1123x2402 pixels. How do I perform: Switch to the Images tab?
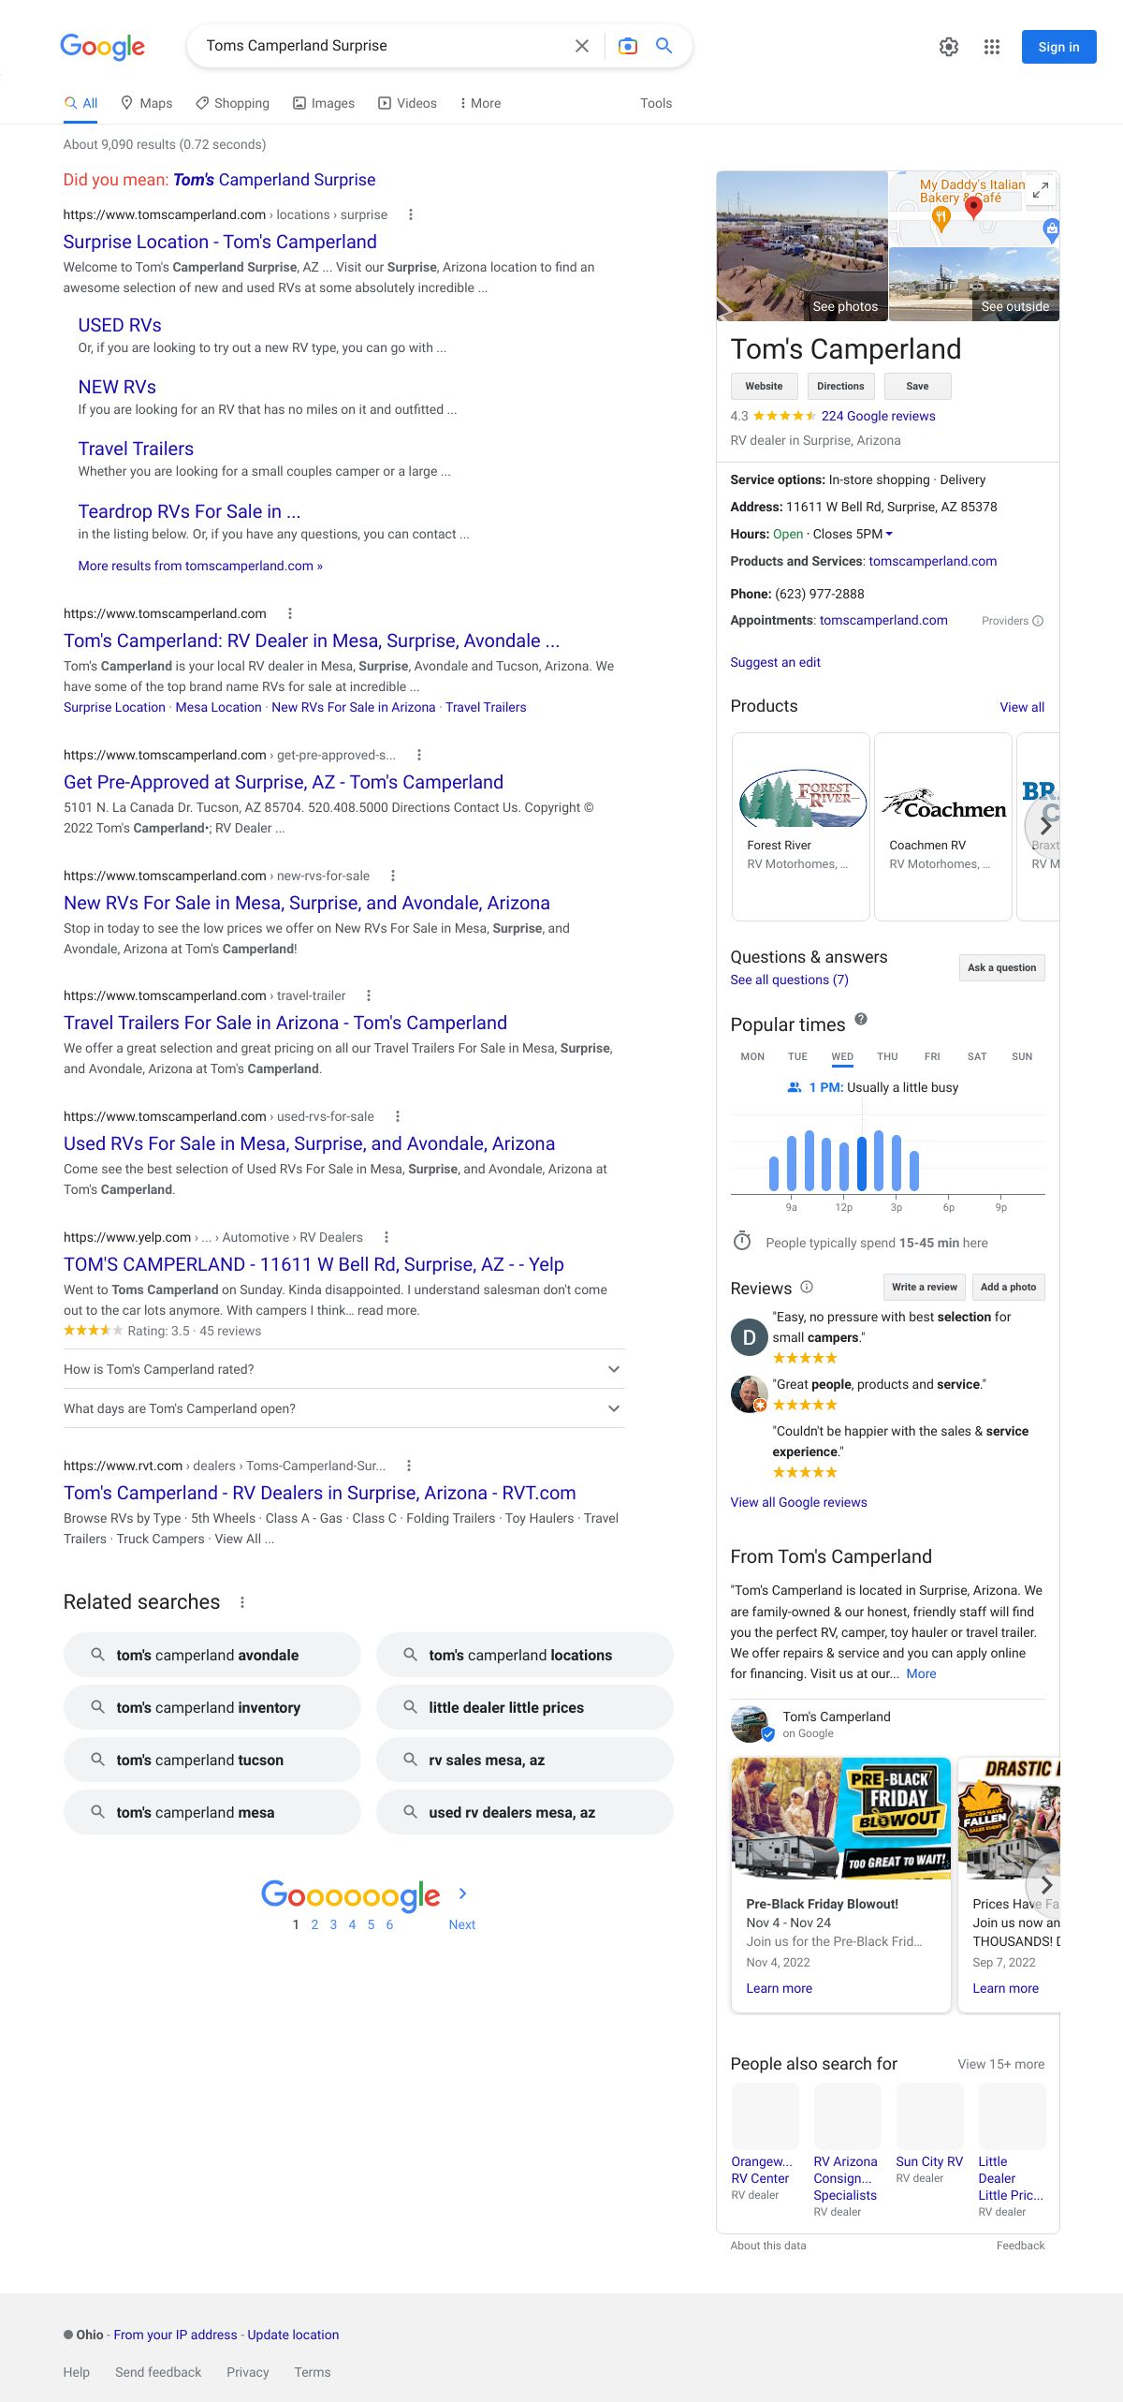(x=324, y=103)
